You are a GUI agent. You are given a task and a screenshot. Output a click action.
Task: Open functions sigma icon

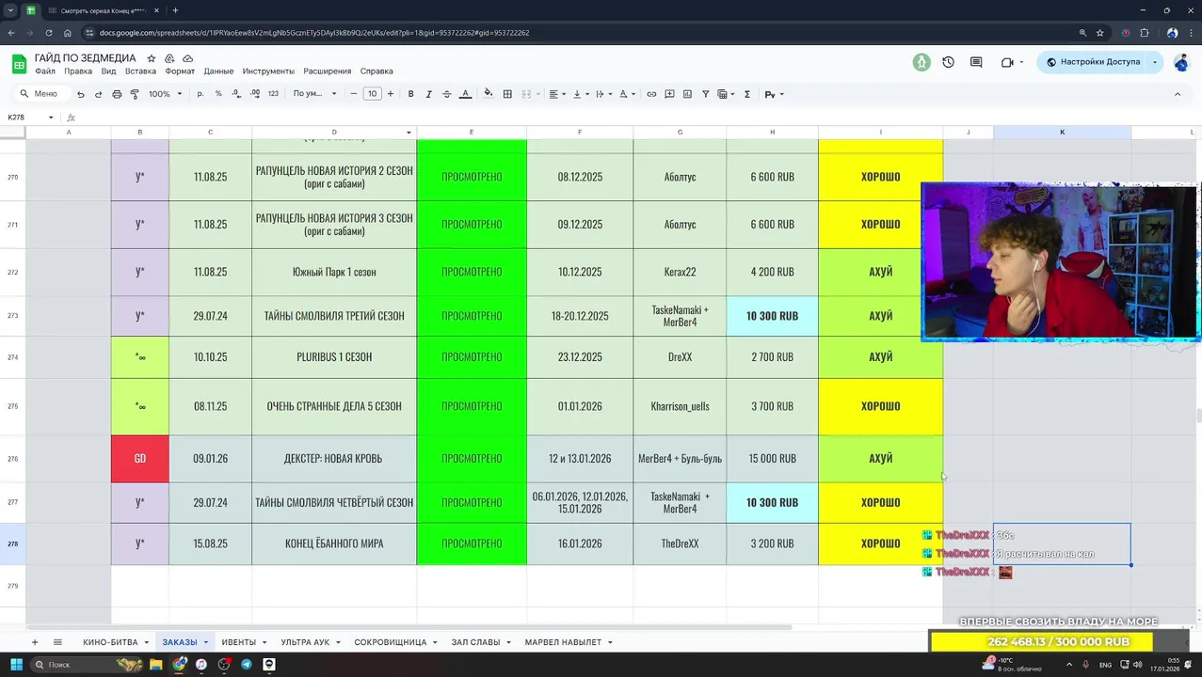click(x=747, y=94)
